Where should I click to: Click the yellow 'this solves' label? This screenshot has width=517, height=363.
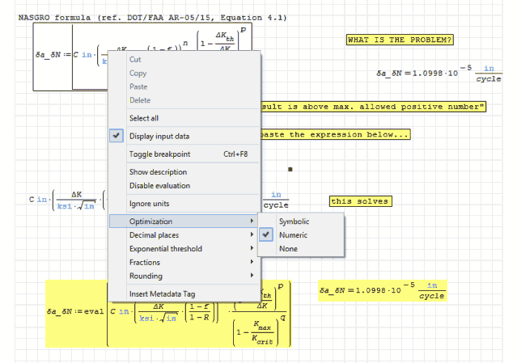[x=359, y=201]
